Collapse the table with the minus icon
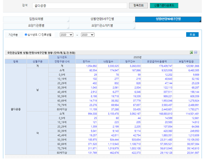Screen dimensions: 205x160 (x=195, y=52)
